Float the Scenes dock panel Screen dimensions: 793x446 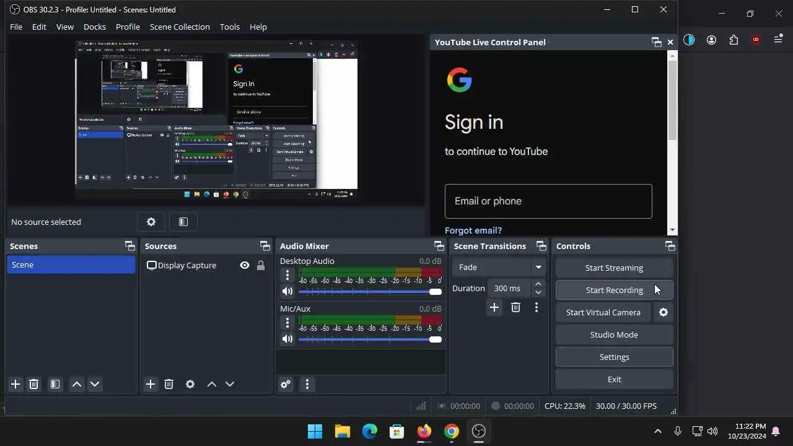(x=129, y=246)
